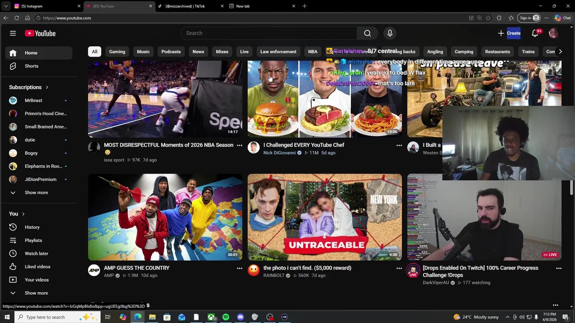Select the All filter chip
The width and height of the screenshot is (575, 323).
[x=94, y=52]
